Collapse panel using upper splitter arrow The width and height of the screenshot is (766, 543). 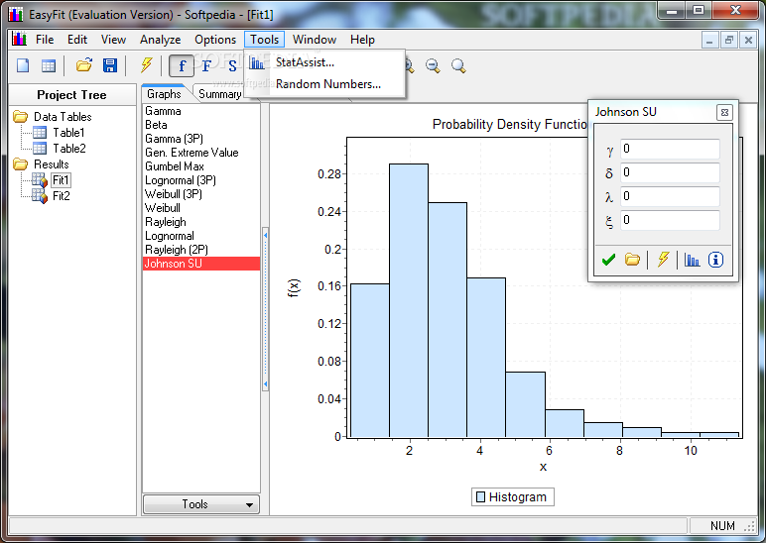(x=265, y=235)
